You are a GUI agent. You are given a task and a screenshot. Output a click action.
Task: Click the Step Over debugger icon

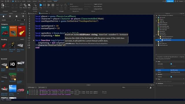[62, 5]
